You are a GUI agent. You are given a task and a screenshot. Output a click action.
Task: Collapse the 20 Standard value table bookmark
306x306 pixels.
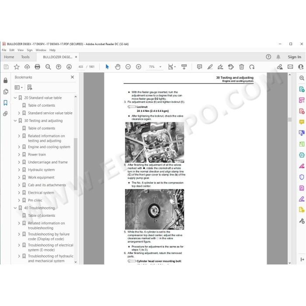[15, 98]
